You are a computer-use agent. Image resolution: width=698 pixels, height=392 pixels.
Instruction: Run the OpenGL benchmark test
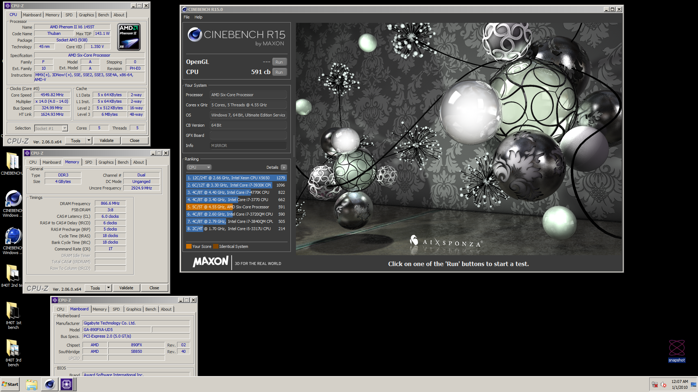point(279,62)
